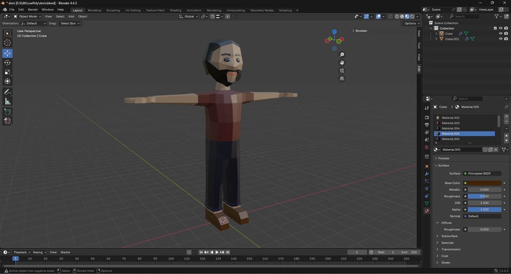
Task: Toggle snapping magnet
Action: tap(212, 16)
